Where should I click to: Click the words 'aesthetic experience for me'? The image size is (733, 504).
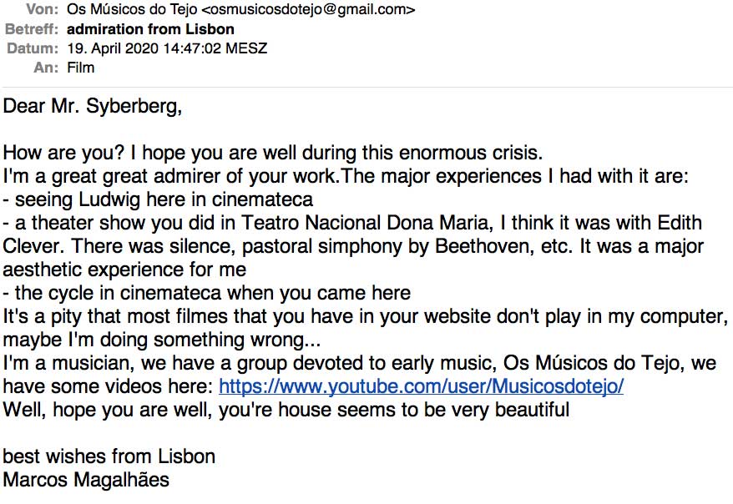tap(125, 270)
